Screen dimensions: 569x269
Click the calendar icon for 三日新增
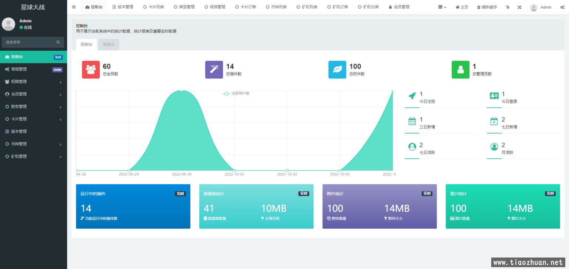coord(412,121)
